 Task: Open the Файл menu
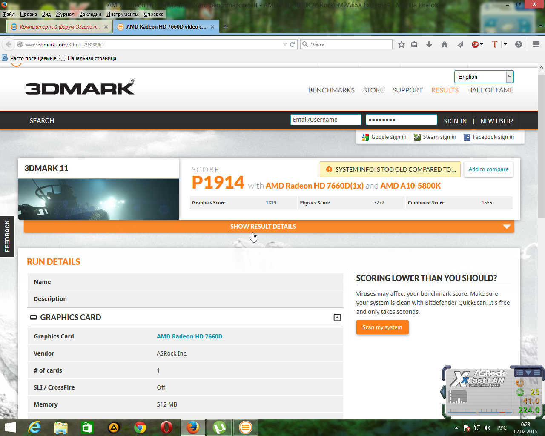click(9, 14)
